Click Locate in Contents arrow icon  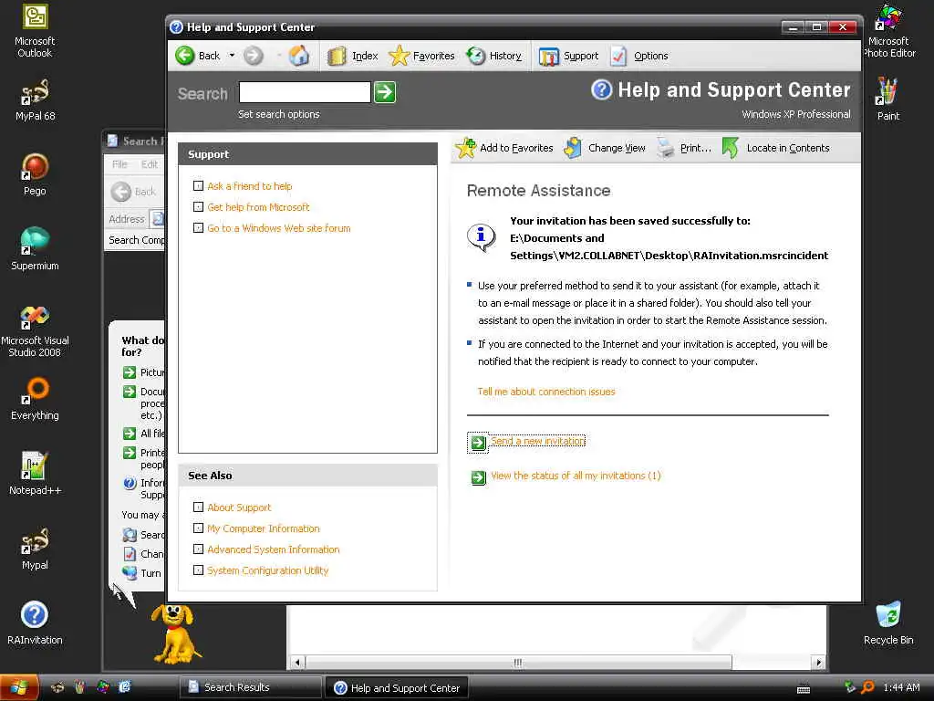tap(731, 148)
